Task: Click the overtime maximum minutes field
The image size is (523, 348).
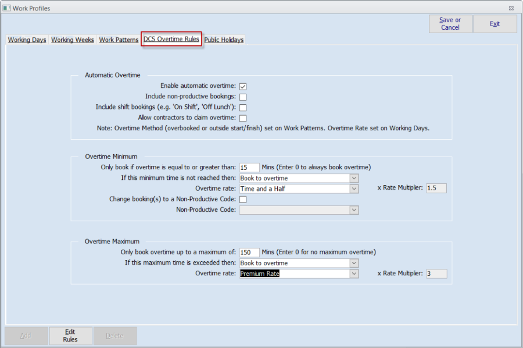Action: pos(249,253)
